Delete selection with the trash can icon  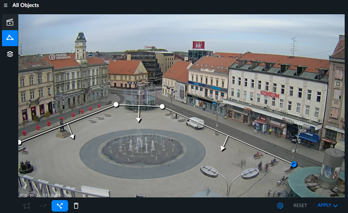[x=76, y=206]
